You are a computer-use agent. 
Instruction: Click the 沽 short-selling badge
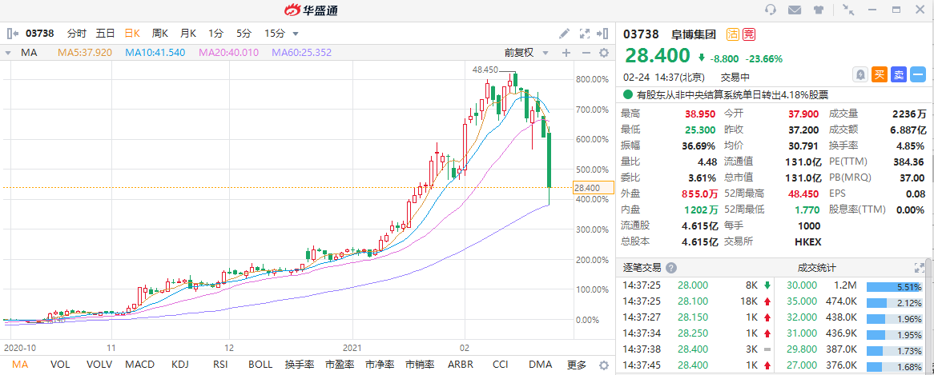(x=733, y=34)
